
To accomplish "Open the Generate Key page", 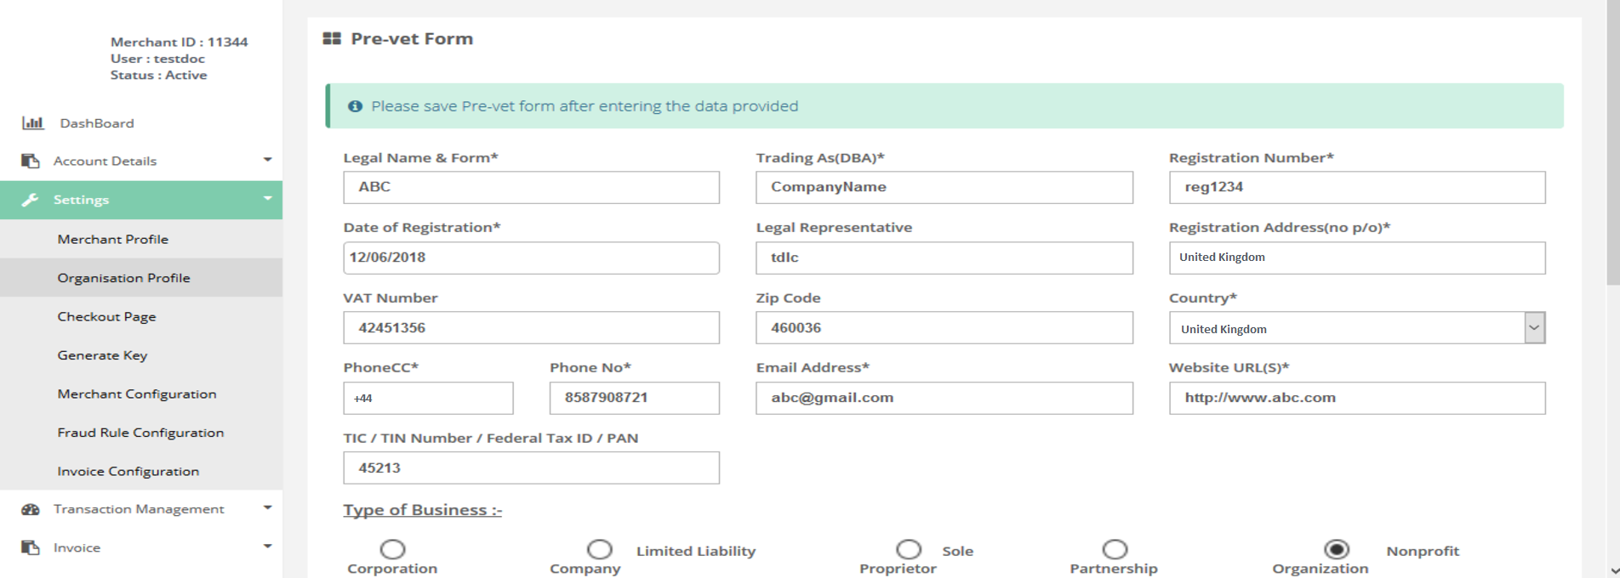I will click(x=102, y=355).
